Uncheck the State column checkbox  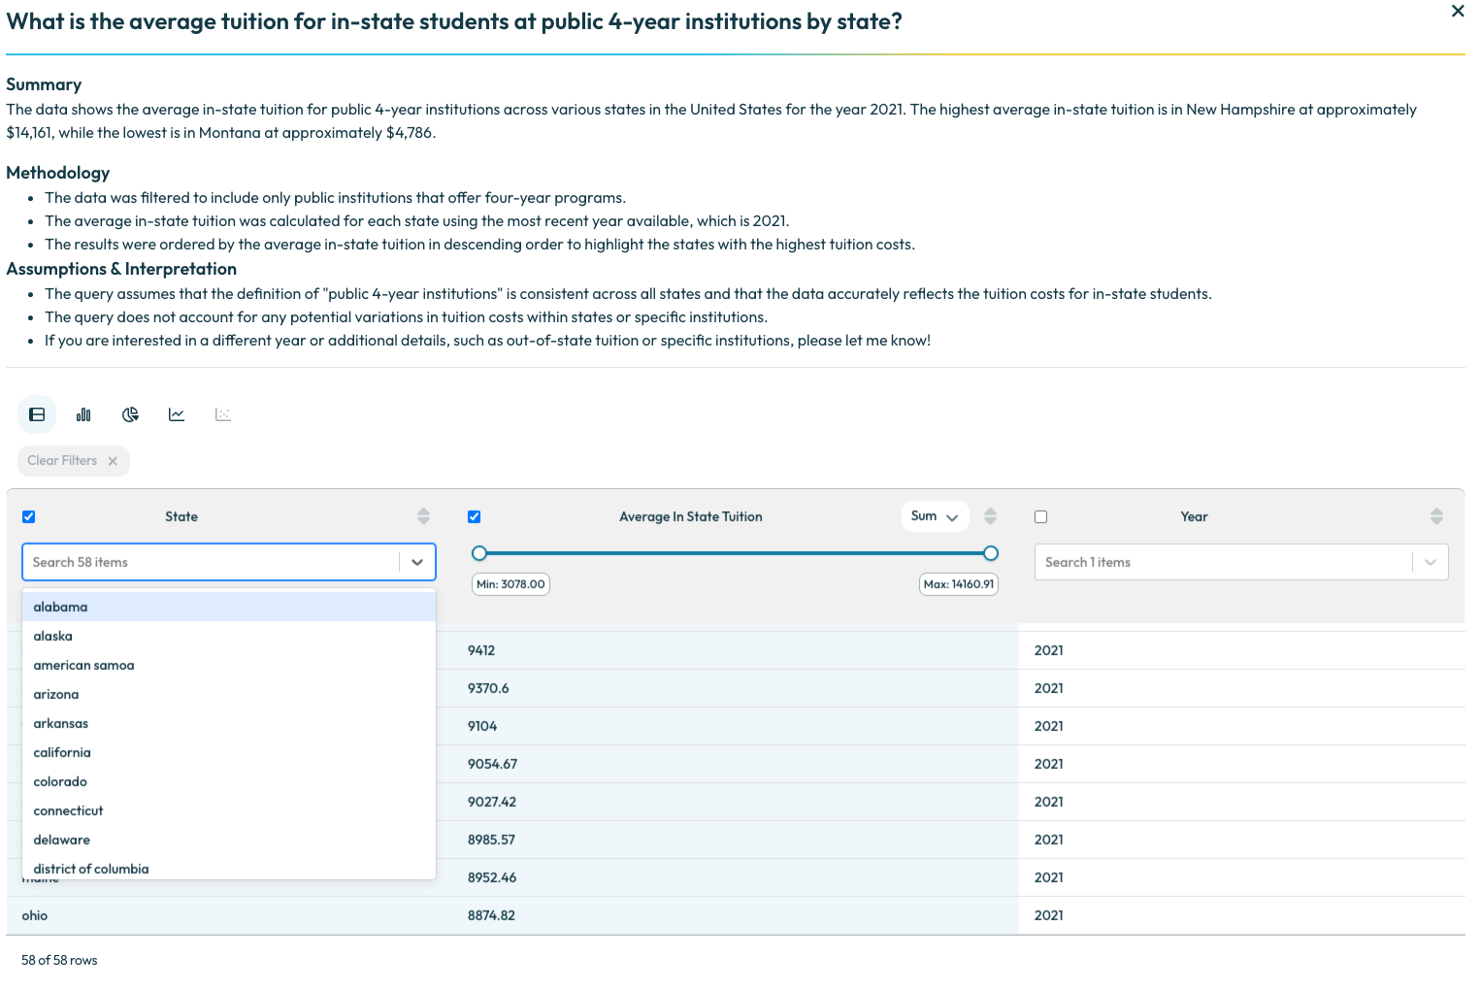pyautogui.click(x=28, y=516)
